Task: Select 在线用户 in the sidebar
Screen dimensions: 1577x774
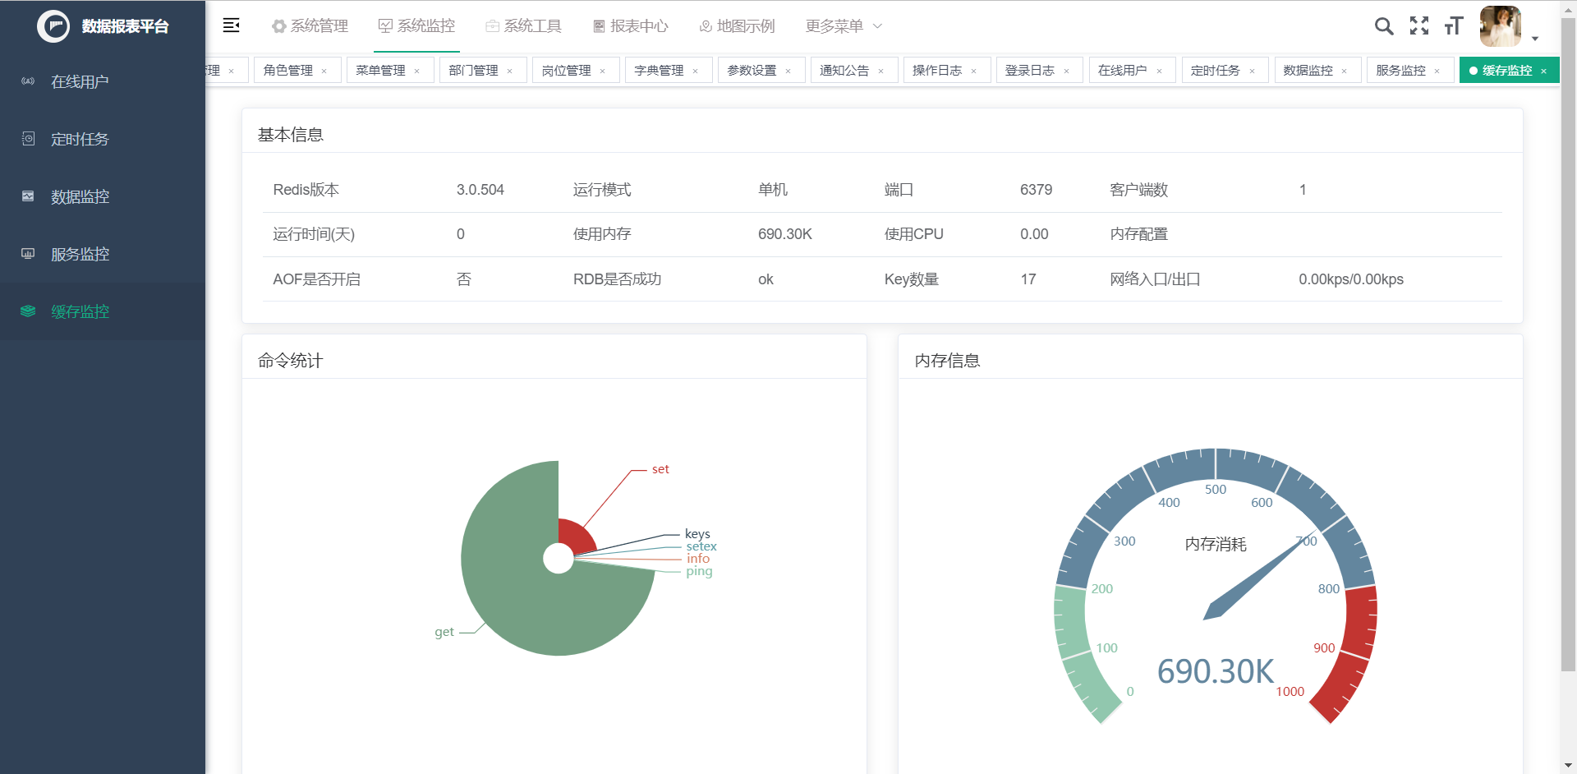Action: coord(80,81)
